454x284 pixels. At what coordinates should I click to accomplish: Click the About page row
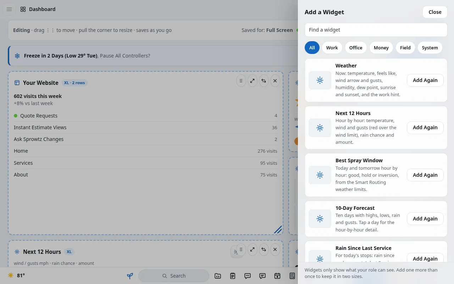[145, 175]
